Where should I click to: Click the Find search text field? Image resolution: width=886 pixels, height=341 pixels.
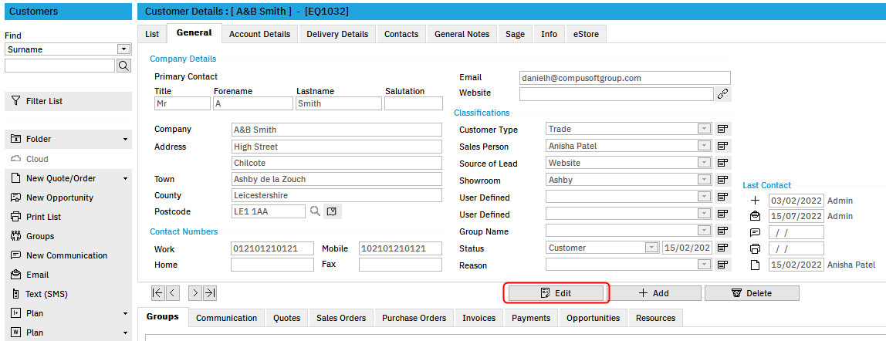point(60,66)
